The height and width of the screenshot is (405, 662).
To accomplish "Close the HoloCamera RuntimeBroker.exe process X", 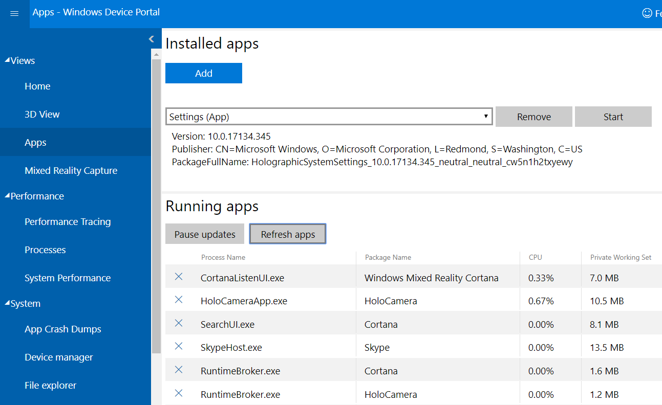I will (x=179, y=393).
